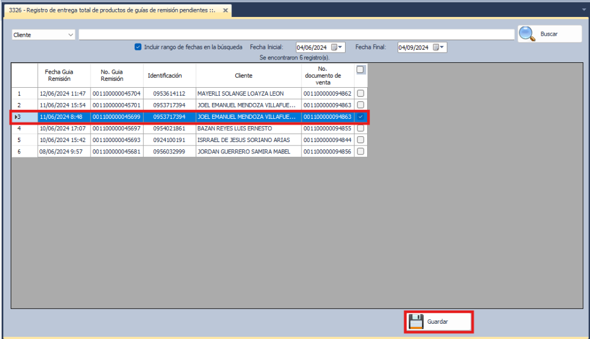590x339 pixels.
Task: Open the Fecha Inicial calendar icon
Action: [334, 48]
